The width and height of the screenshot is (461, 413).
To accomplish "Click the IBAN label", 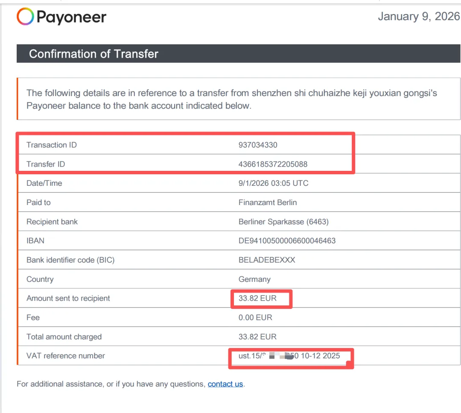I will point(35,240).
